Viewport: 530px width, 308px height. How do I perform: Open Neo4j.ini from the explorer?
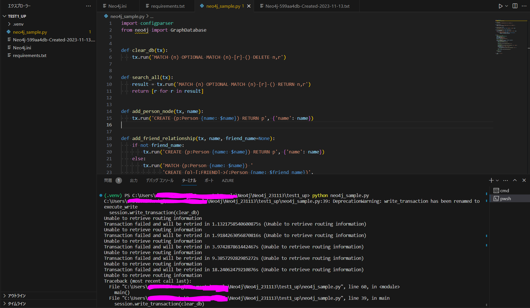coord(22,48)
